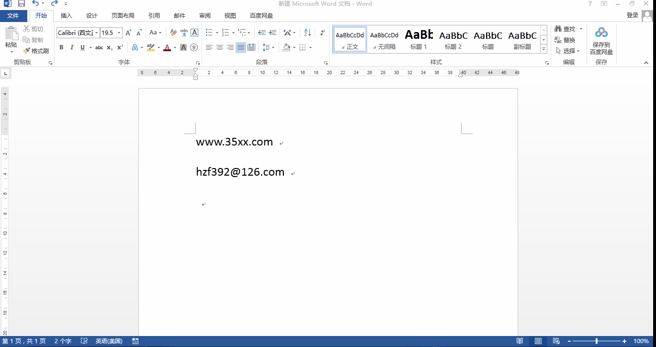This screenshot has width=656, height=347.
Task: Open Find (查找) with binoculars icon
Action: (x=566, y=29)
